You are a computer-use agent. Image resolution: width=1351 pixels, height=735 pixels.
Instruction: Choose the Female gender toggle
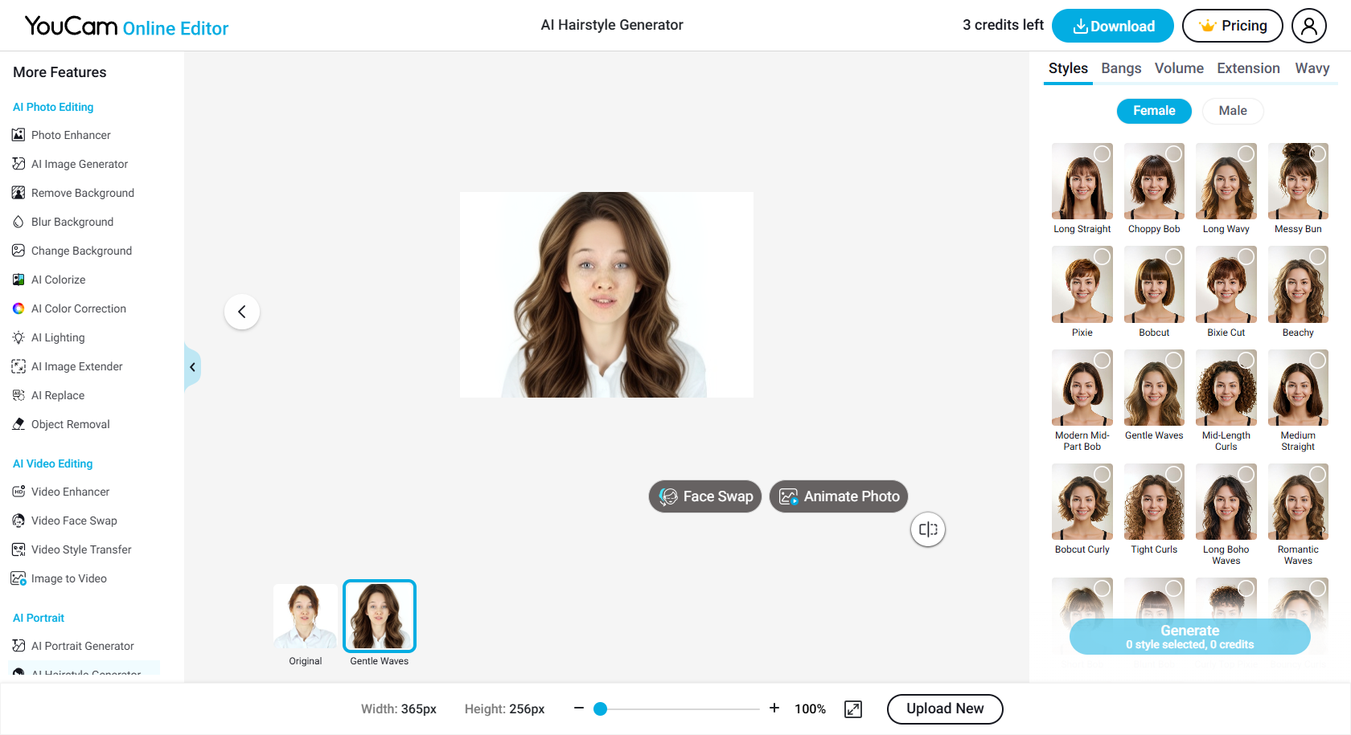(x=1154, y=111)
